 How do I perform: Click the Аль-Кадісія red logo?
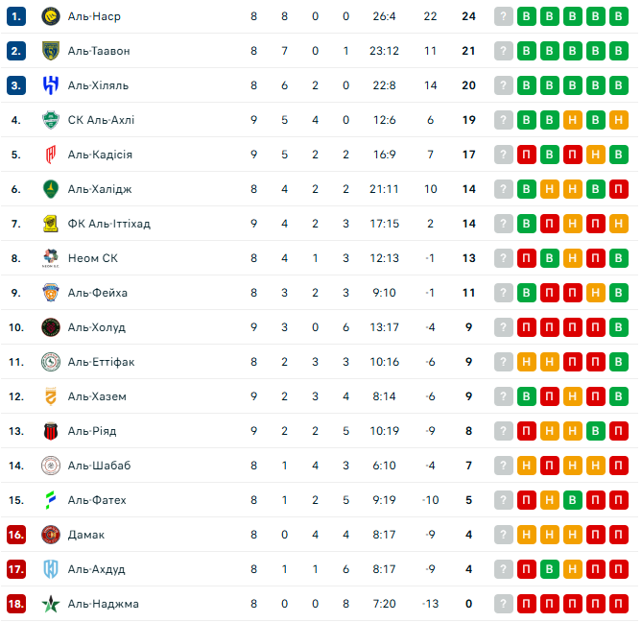[x=51, y=155]
